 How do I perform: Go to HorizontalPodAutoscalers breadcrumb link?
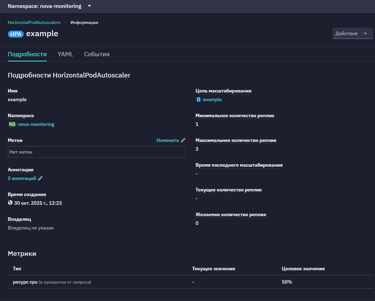coord(34,23)
